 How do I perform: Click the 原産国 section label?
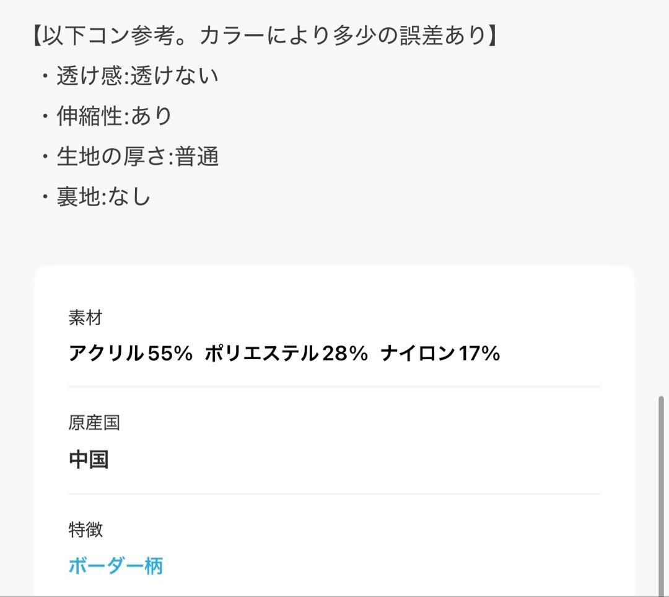(94, 423)
